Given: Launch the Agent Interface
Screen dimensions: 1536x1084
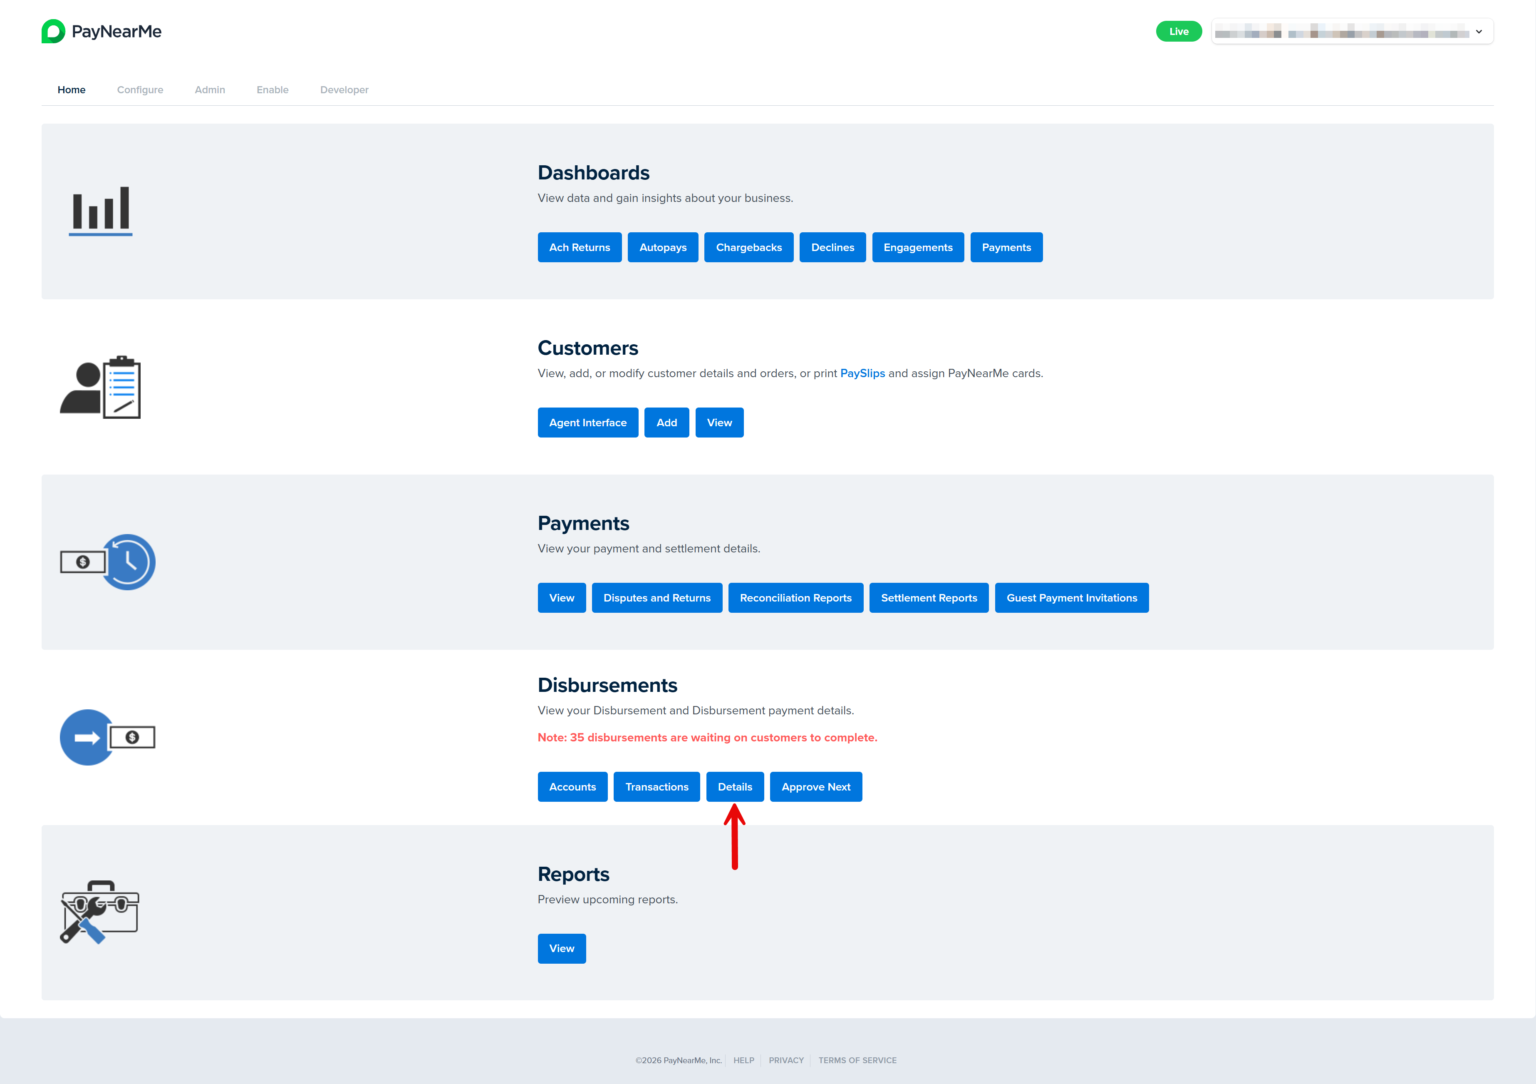Looking at the screenshot, I should pos(588,423).
